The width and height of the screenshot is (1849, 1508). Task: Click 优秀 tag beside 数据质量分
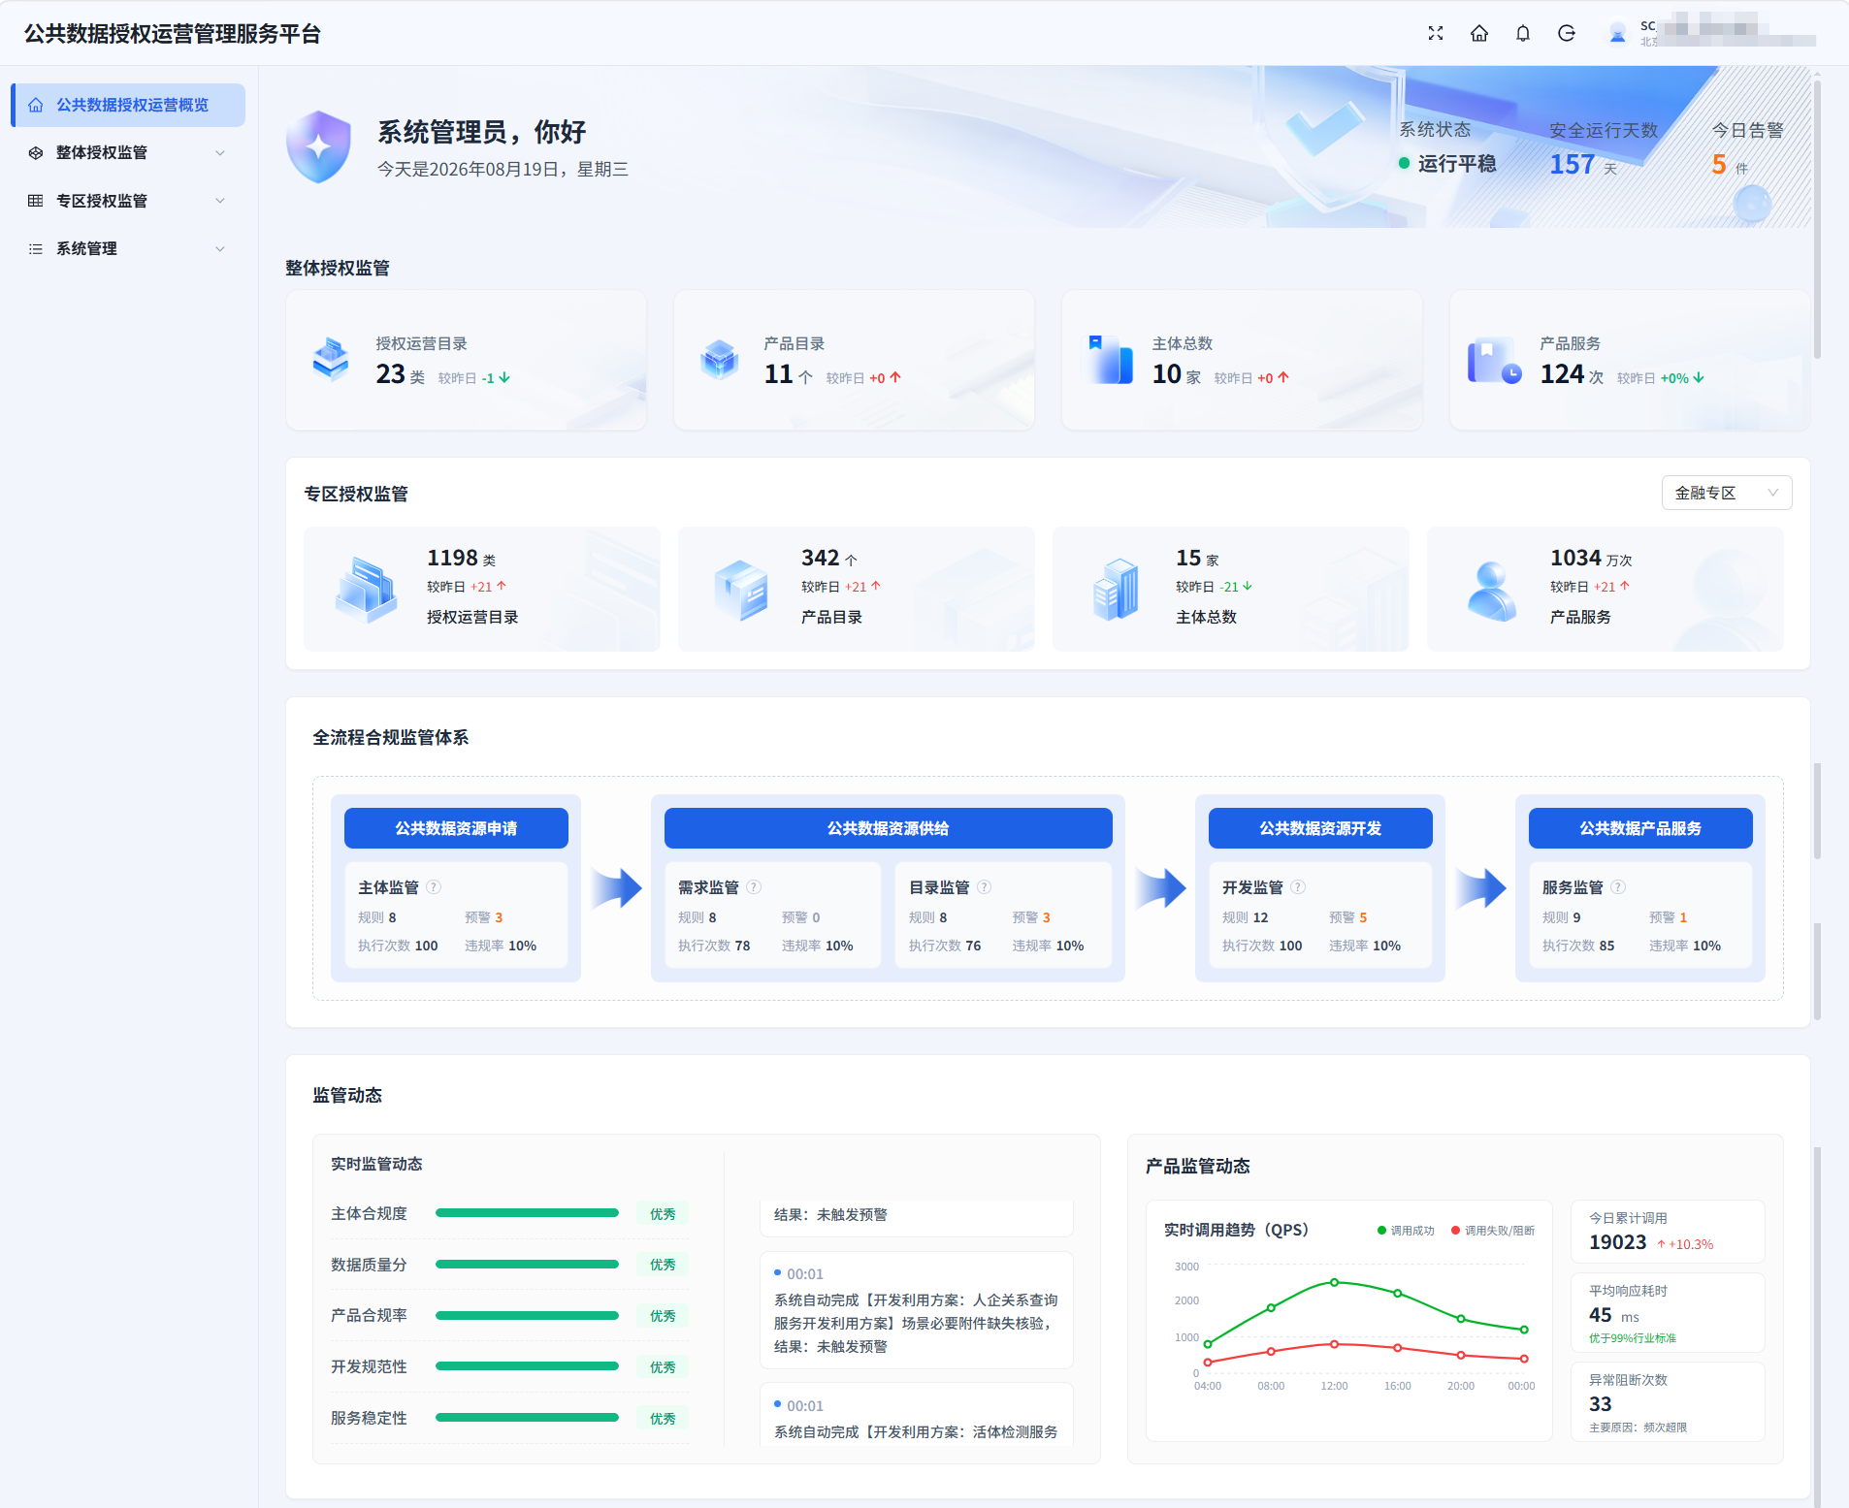(663, 1265)
